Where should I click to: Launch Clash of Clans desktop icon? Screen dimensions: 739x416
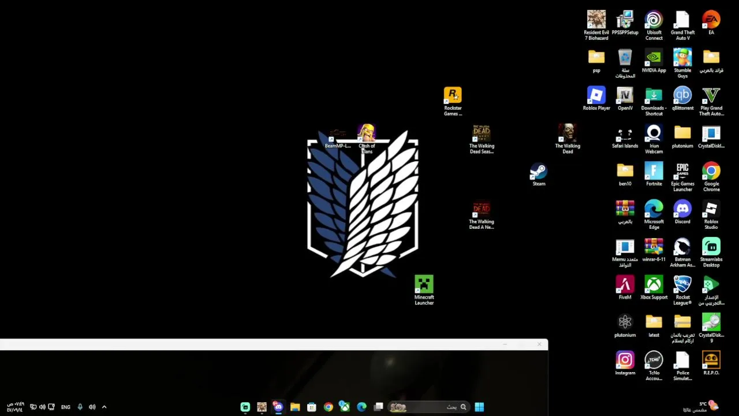(x=366, y=139)
